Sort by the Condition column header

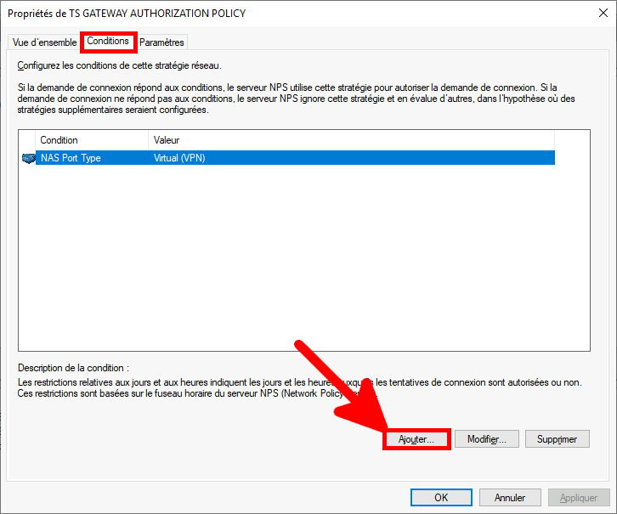click(x=92, y=140)
